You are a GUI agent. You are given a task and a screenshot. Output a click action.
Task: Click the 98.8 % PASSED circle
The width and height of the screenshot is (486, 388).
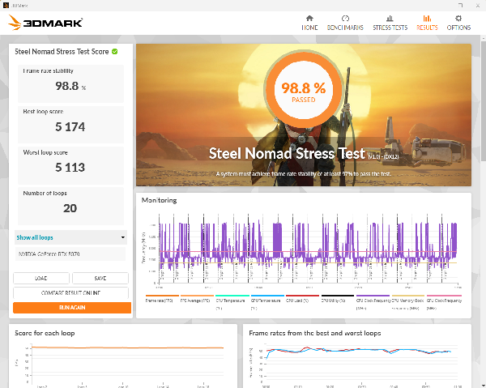pyautogui.click(x=304, y=90)
